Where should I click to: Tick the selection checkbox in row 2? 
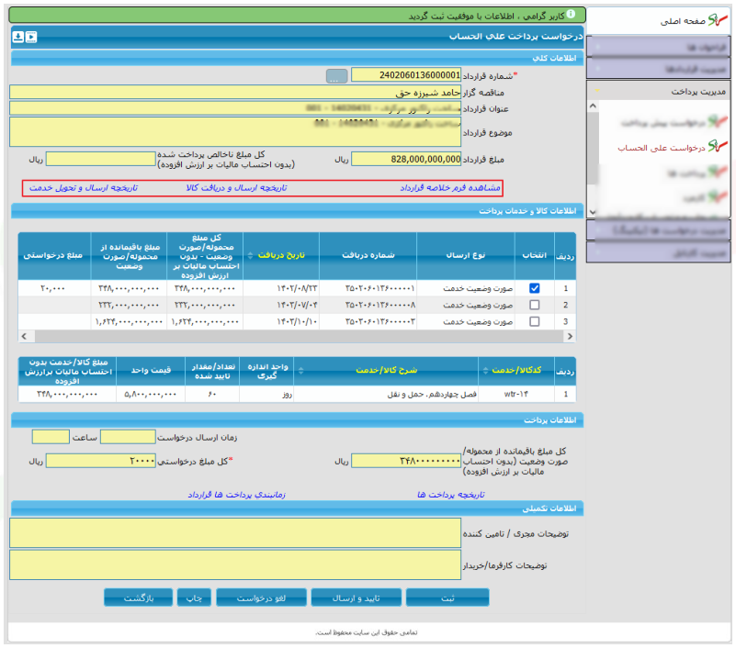pyautogui.click(x=534, y=306)
